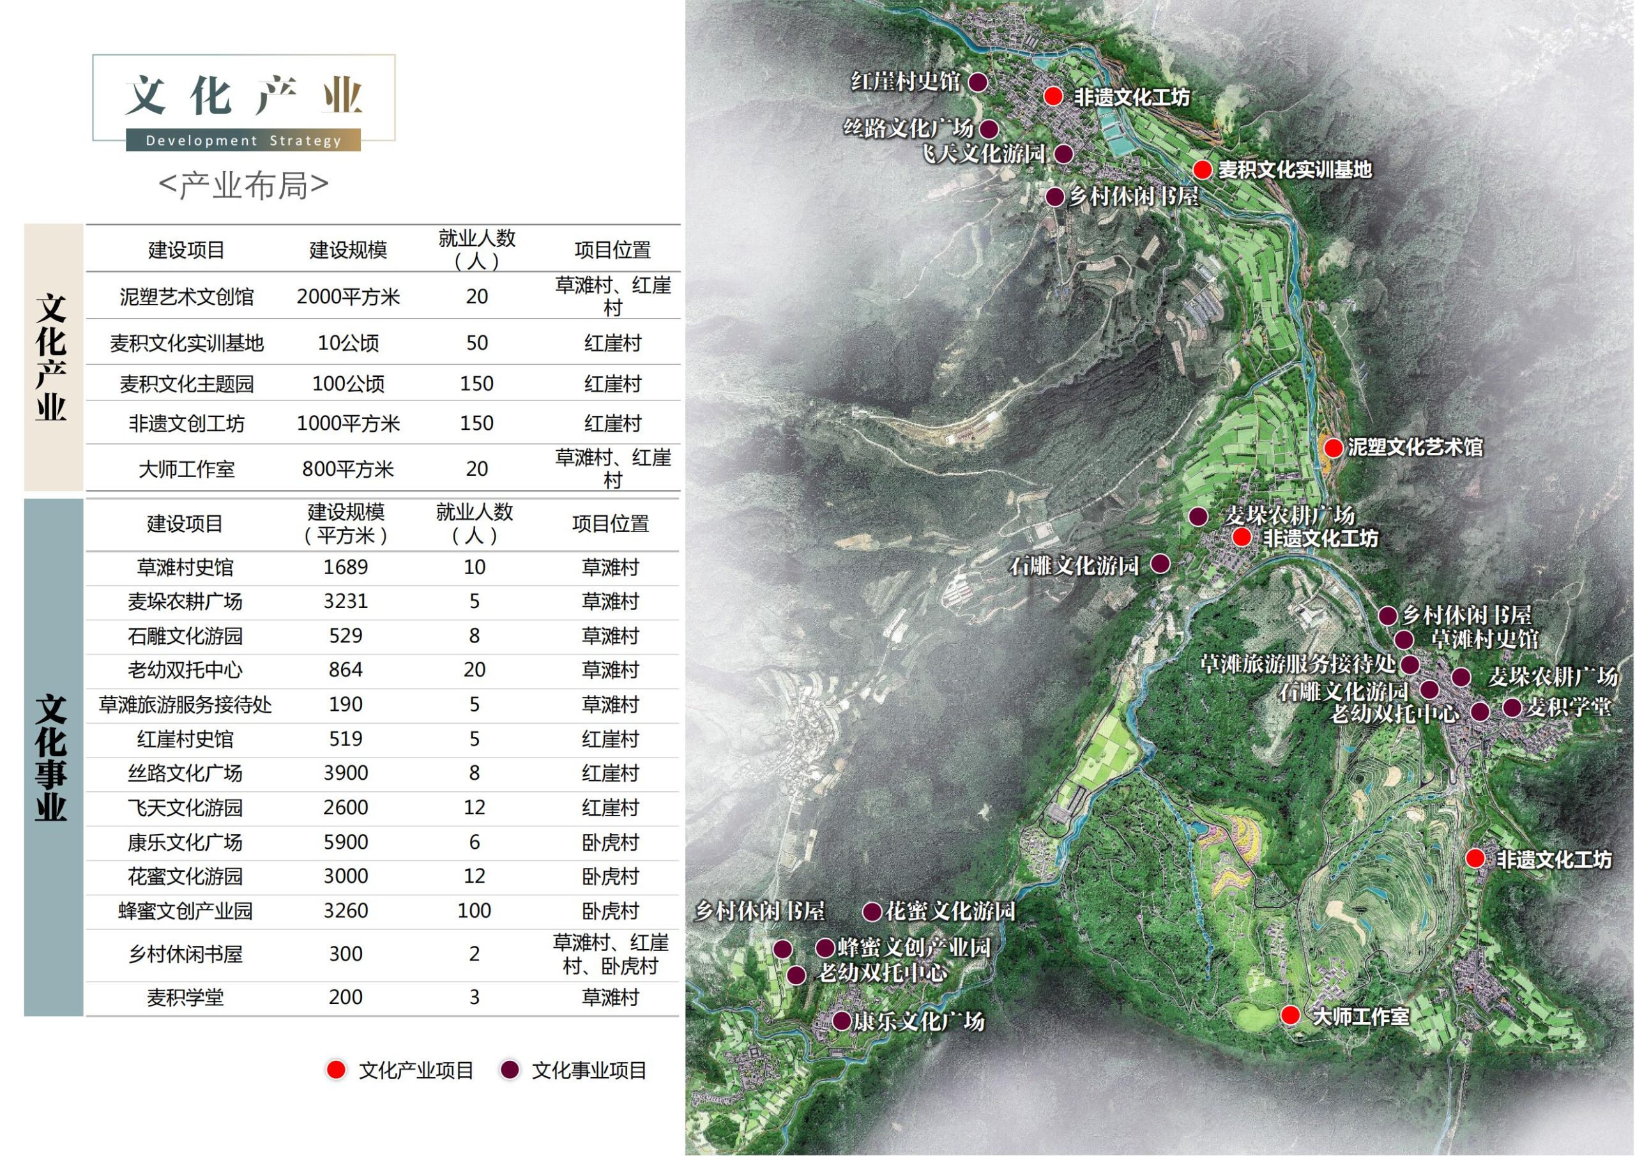
Task: Click the 3260 cell
Action: 346,911
